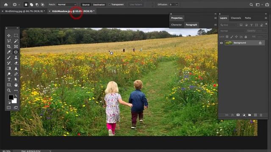Select the Clone Stamp tool

tap(16, 57)
